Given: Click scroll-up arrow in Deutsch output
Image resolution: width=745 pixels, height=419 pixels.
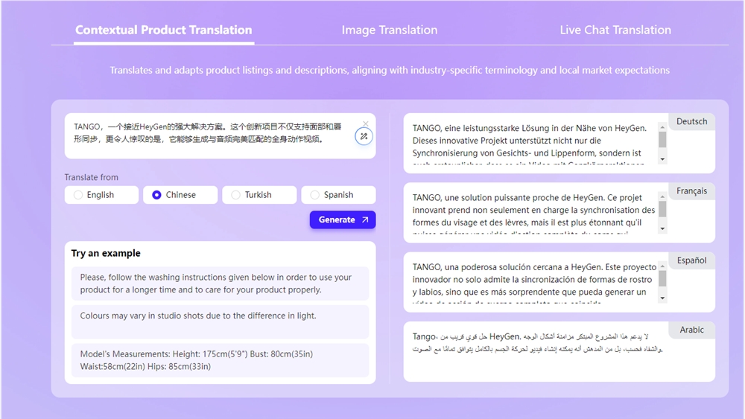Looking at the screenshot, I should (662, 127).
